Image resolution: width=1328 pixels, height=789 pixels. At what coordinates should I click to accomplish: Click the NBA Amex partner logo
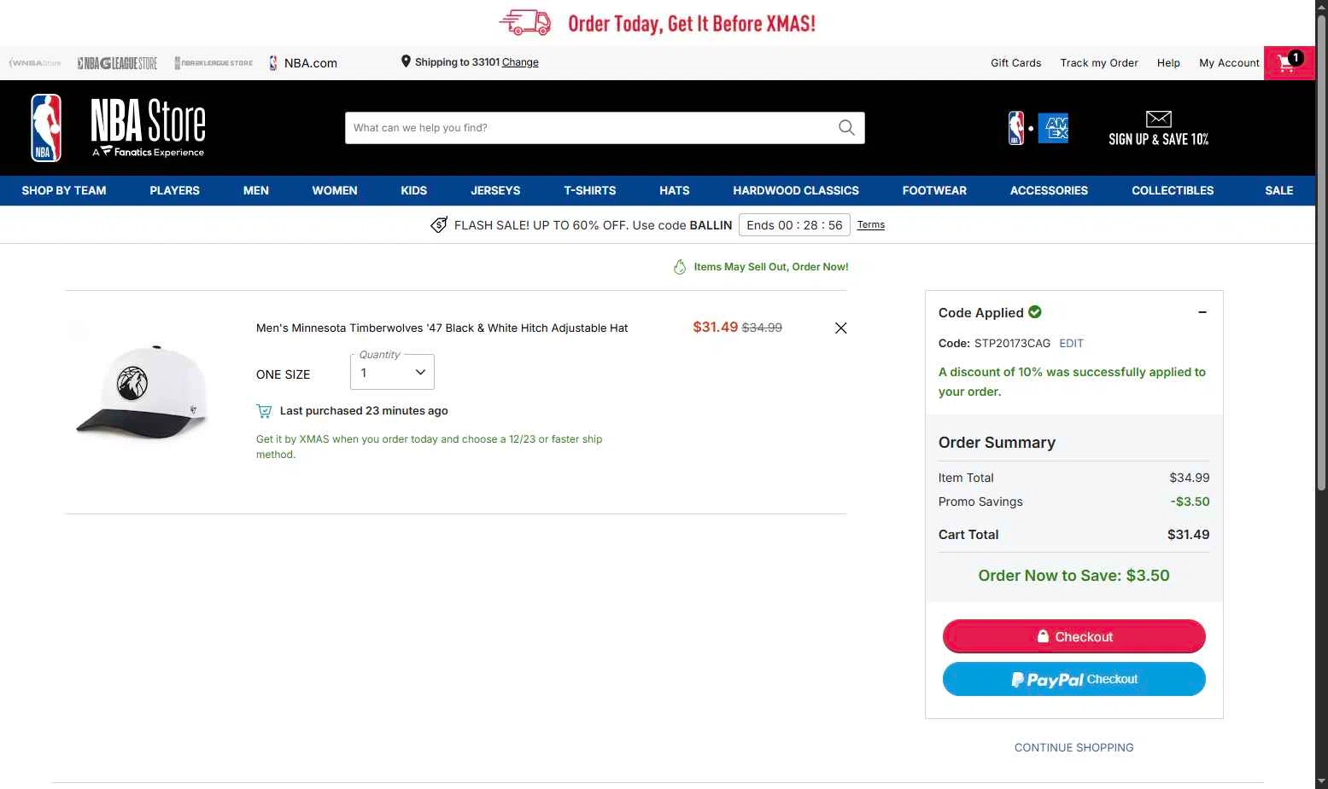click(1038, 128)
